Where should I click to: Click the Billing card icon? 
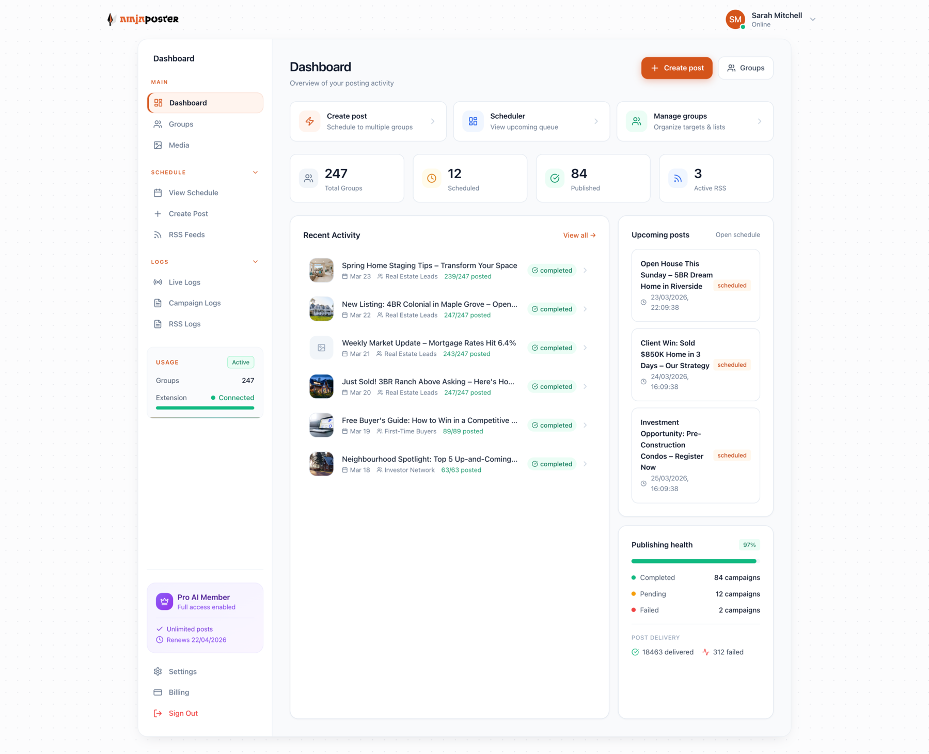(158, 692)
